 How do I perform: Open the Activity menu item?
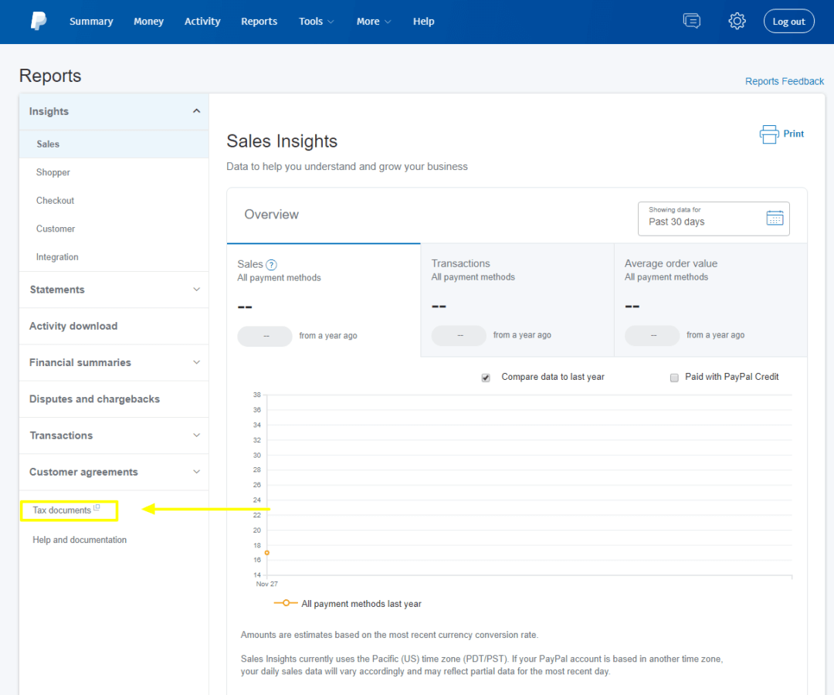click(x=202, y=22)
